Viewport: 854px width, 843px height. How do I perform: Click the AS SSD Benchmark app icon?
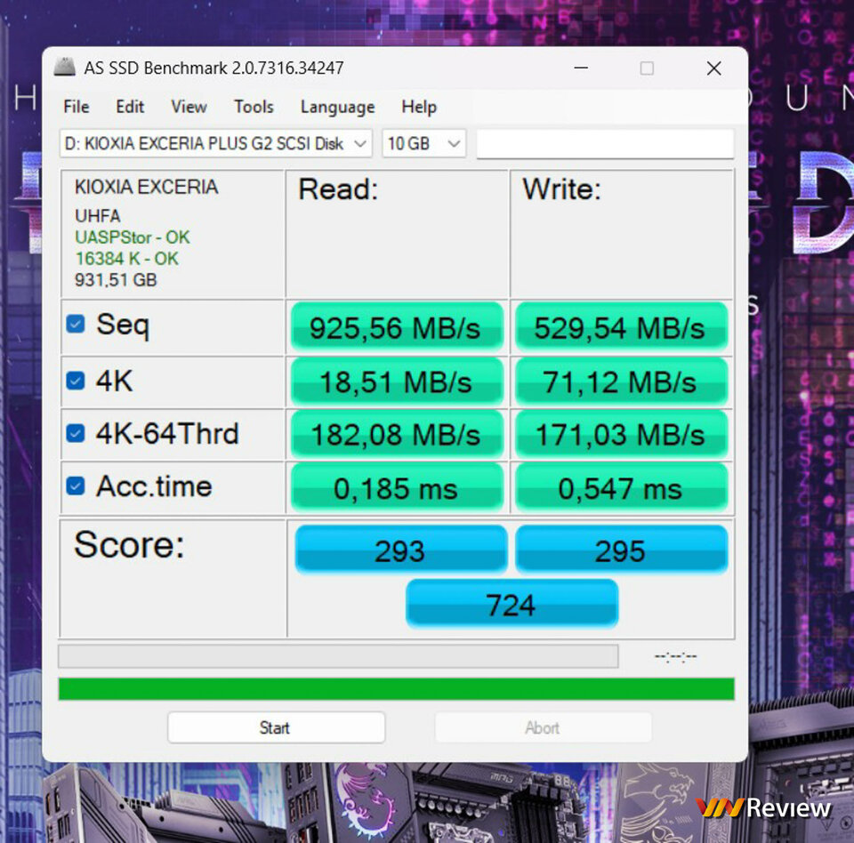pos(64,67)
